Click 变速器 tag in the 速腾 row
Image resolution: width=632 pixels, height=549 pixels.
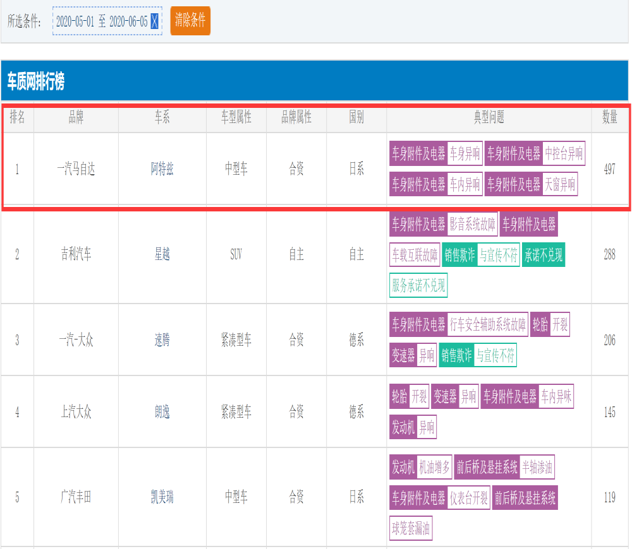pyautogui.click(x=403, y=355)
